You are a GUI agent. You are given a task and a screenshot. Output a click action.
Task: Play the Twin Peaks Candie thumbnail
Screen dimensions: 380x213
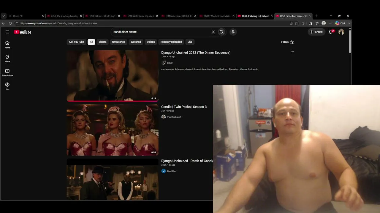click(x=113, y=130)
